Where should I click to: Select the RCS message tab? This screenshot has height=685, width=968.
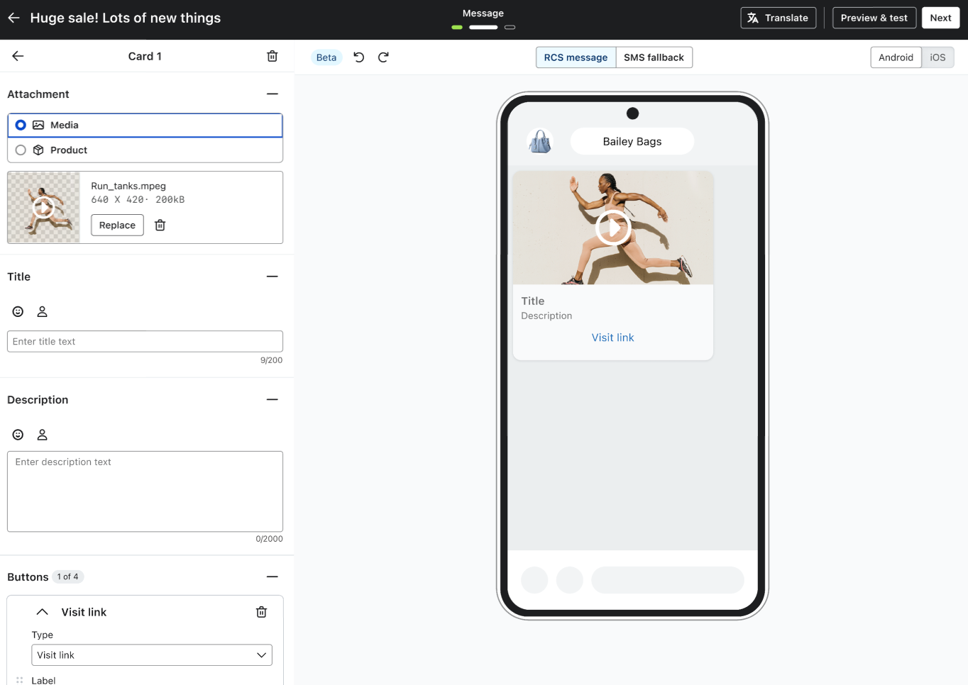[575, 57]
